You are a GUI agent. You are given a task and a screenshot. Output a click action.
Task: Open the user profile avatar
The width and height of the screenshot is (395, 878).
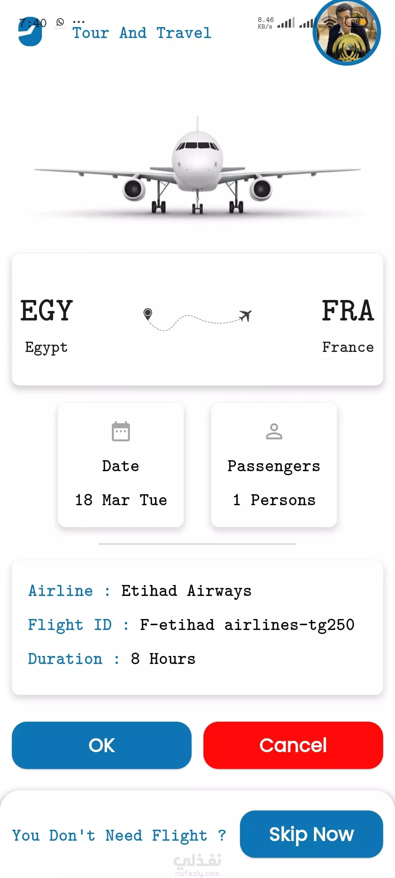coord(346,32)
